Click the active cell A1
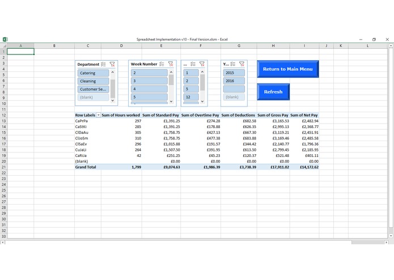Screen dimensions: 394x280 (x=20, y=52)
